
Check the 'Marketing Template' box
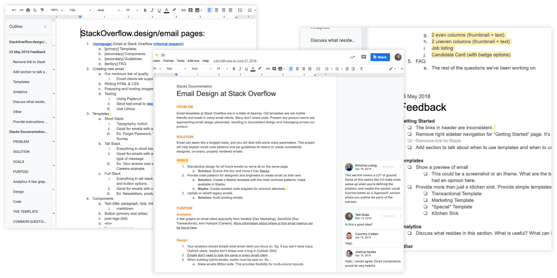tap(425, 200)
